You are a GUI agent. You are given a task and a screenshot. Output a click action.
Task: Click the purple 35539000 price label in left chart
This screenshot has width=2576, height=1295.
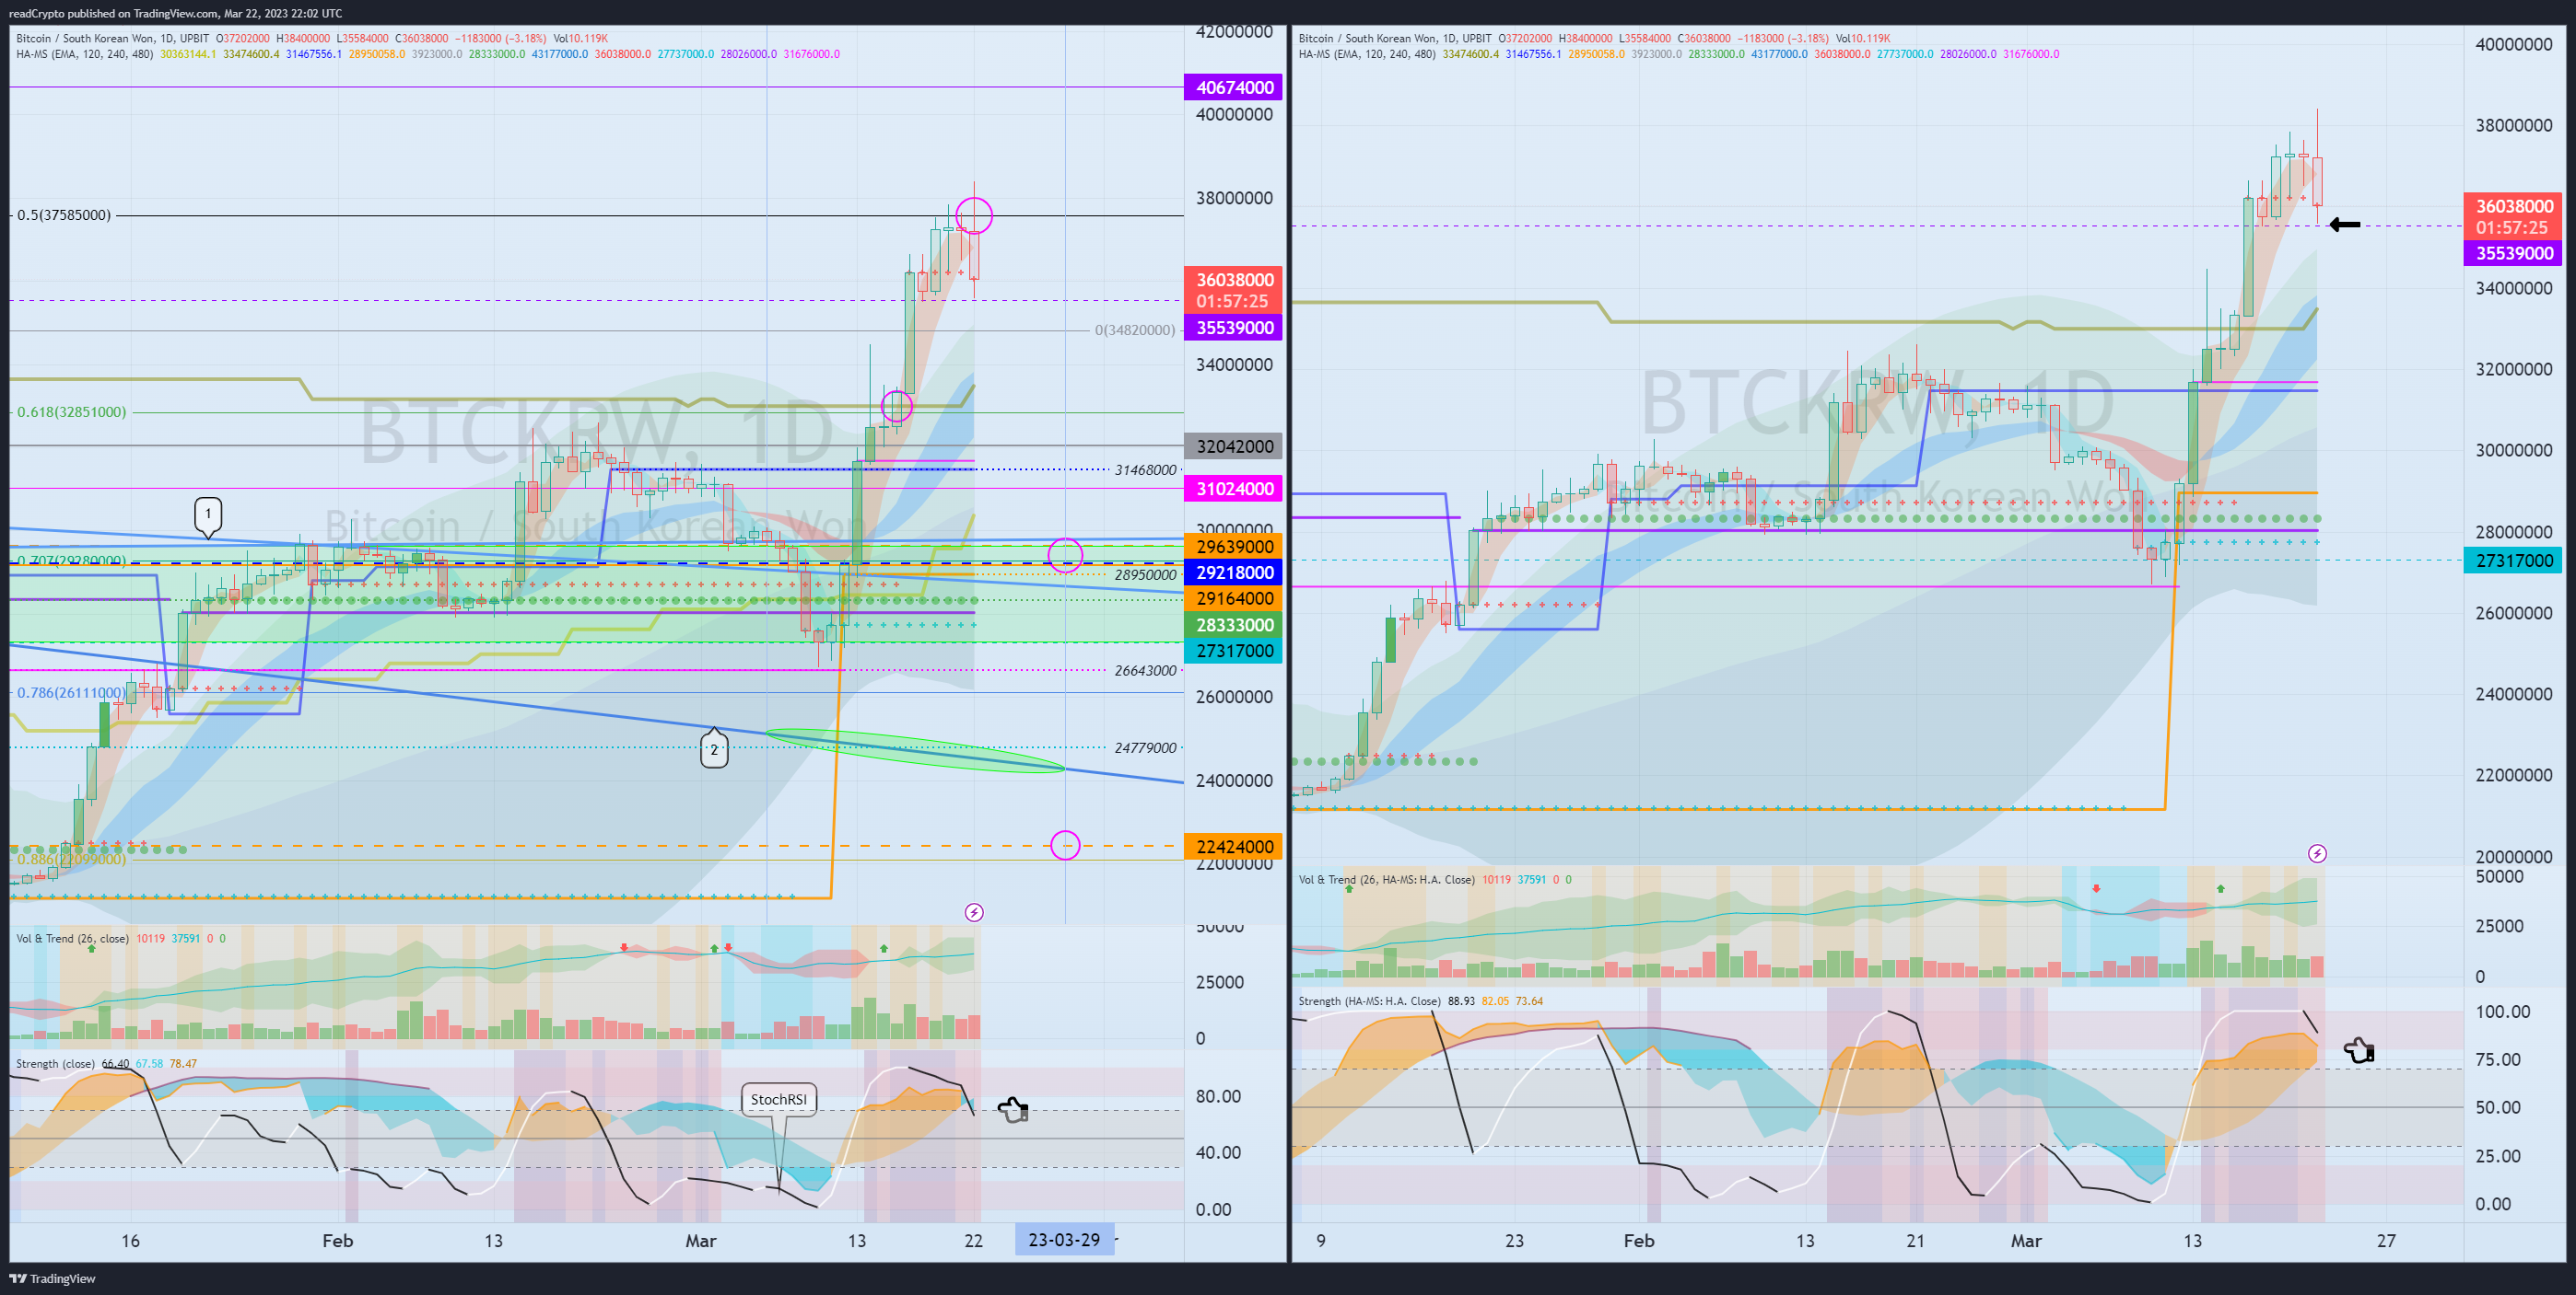coord(1234,328)
